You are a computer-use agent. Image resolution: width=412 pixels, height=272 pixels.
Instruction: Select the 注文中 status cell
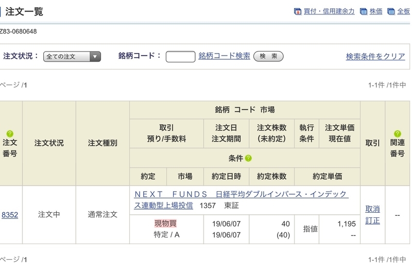pos(49,214)
